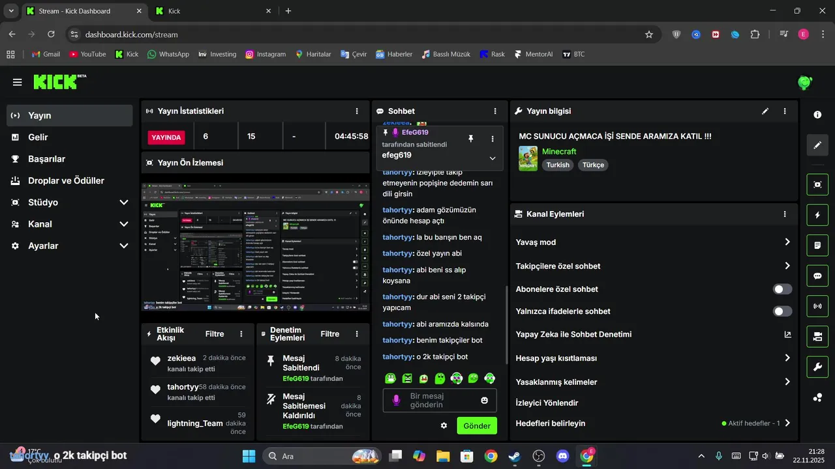Open Etkinlik Akışı three-dot menu

pos(241,334)
